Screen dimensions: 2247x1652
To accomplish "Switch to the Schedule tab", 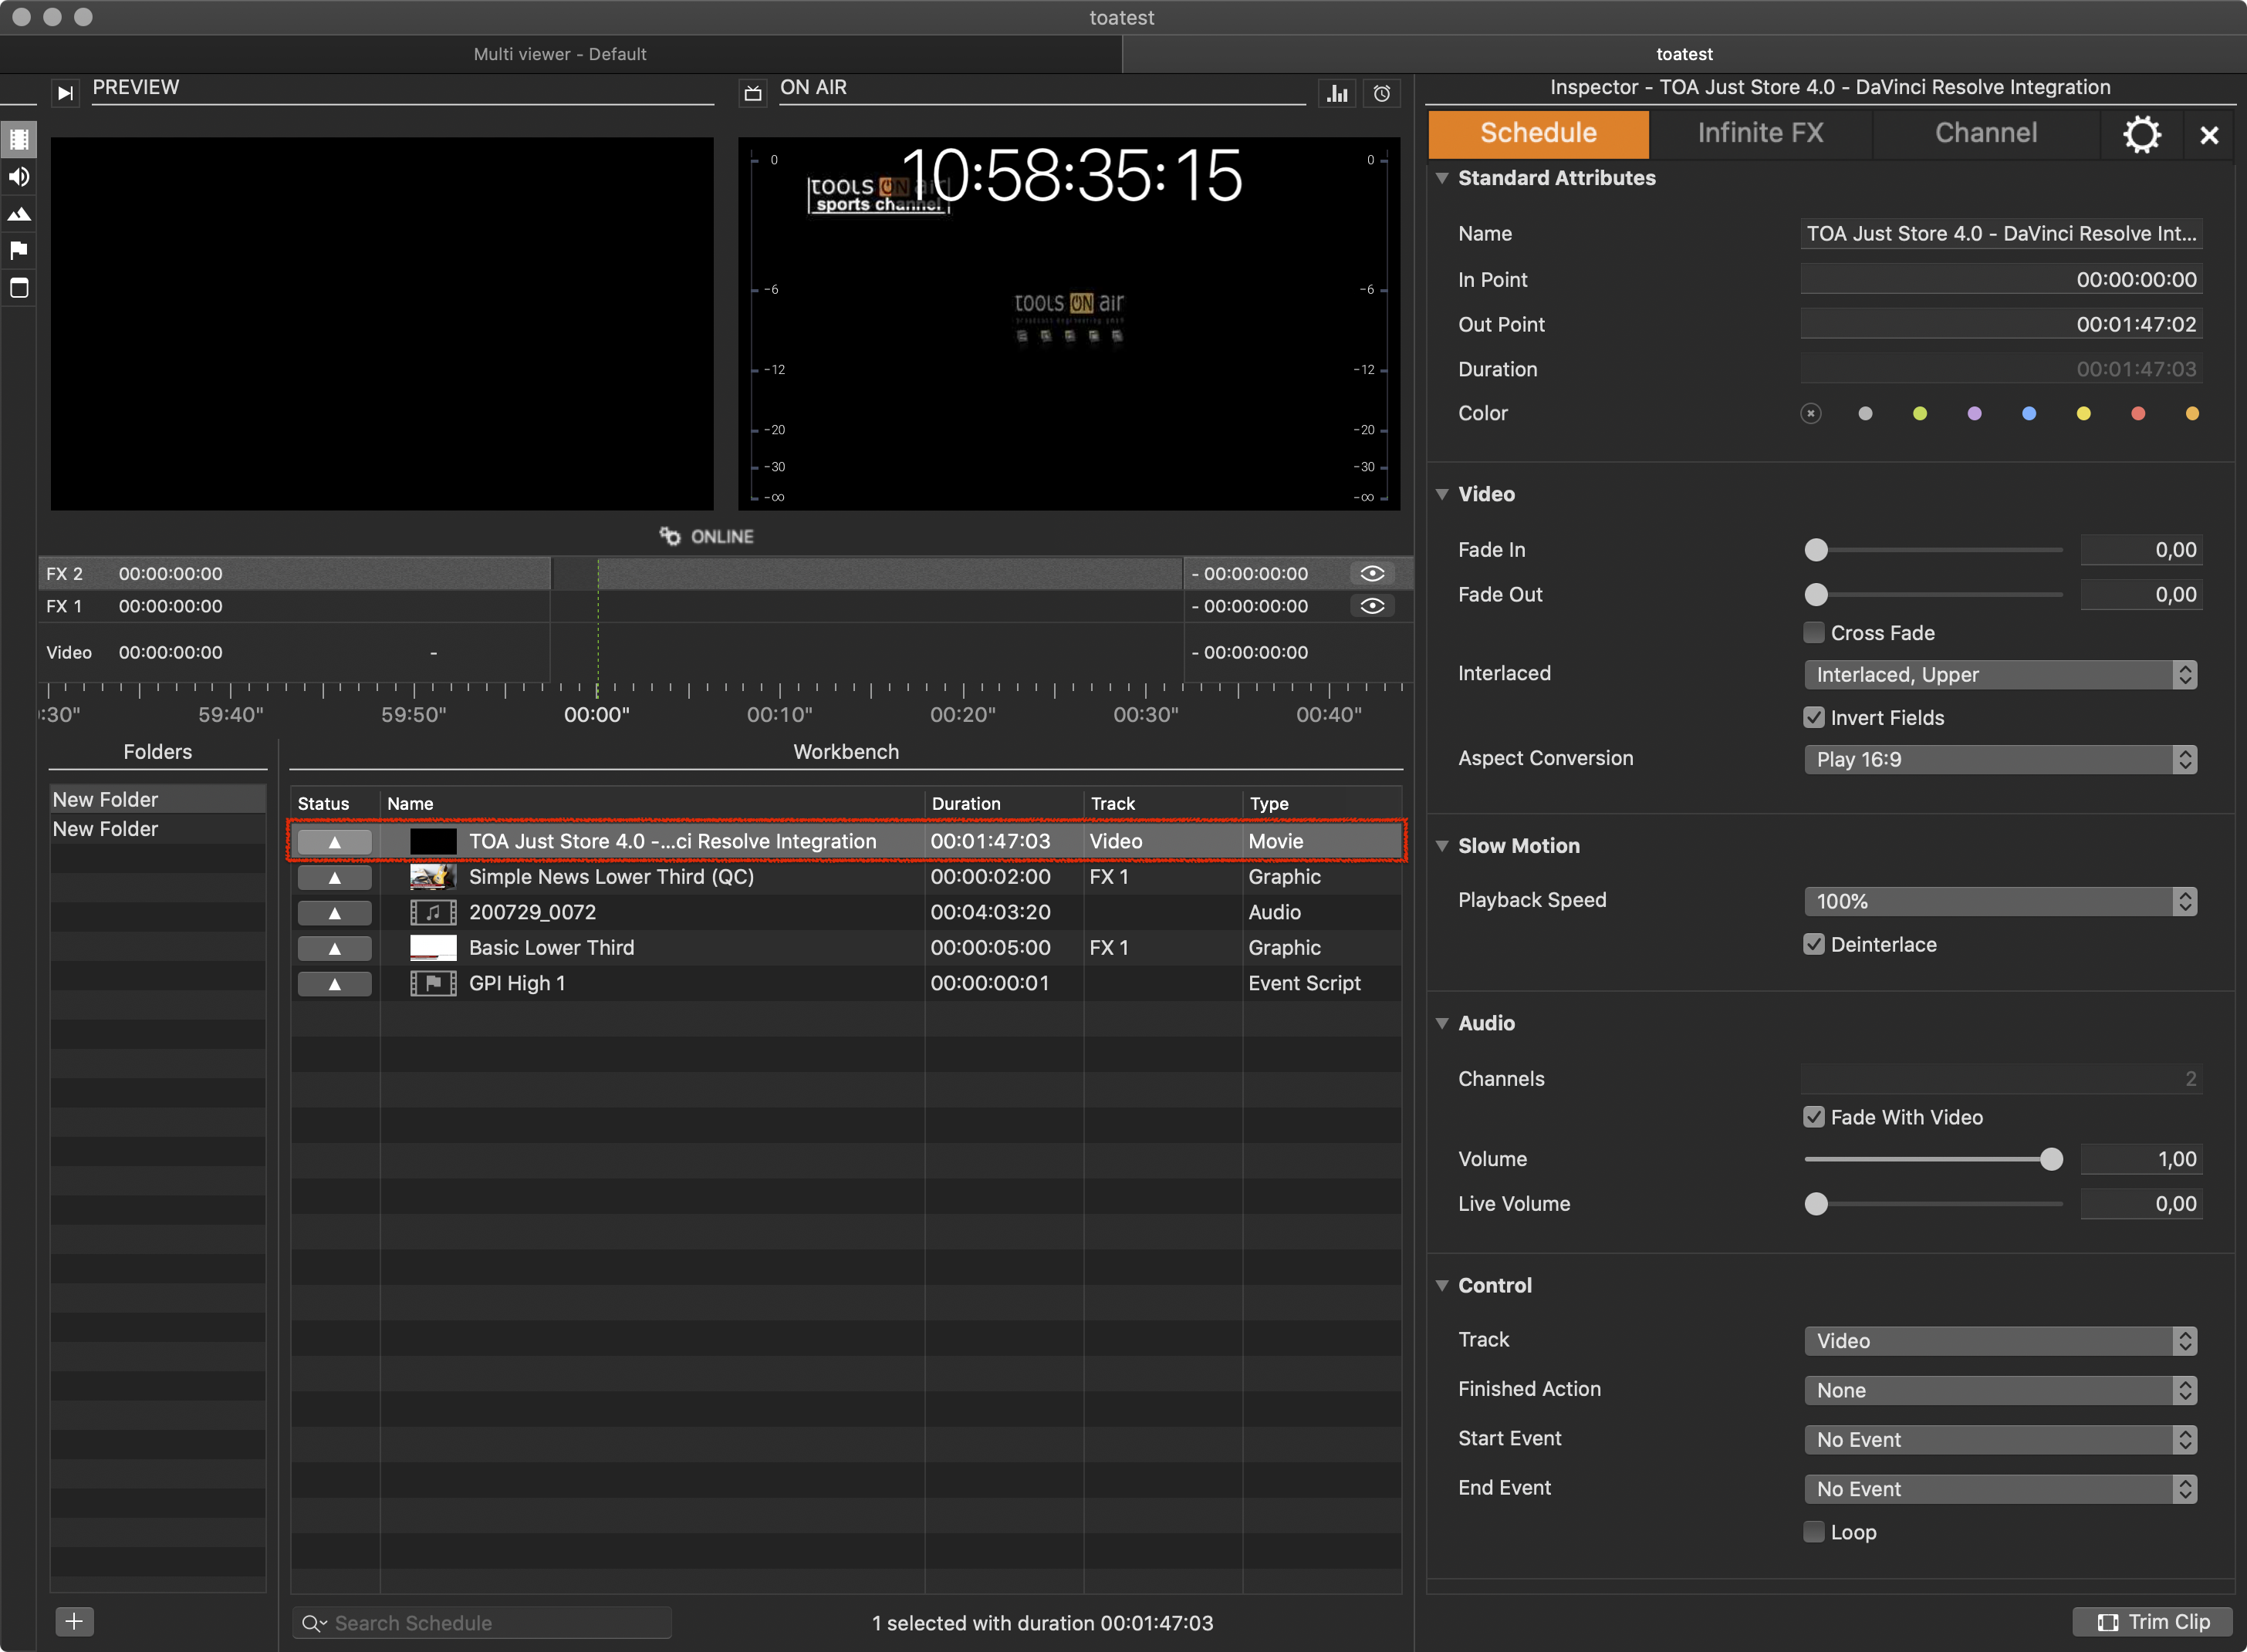I will 1539,134.
